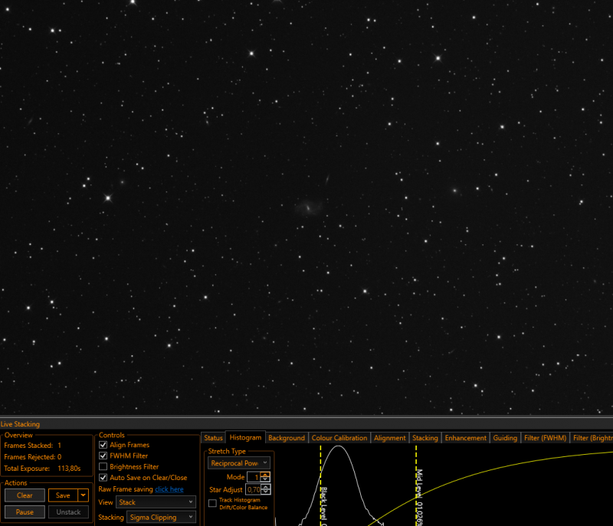This screenshot has height=526, width=613.
Task: Click the Mid Level dashed line marker
Action: point(416,485)
